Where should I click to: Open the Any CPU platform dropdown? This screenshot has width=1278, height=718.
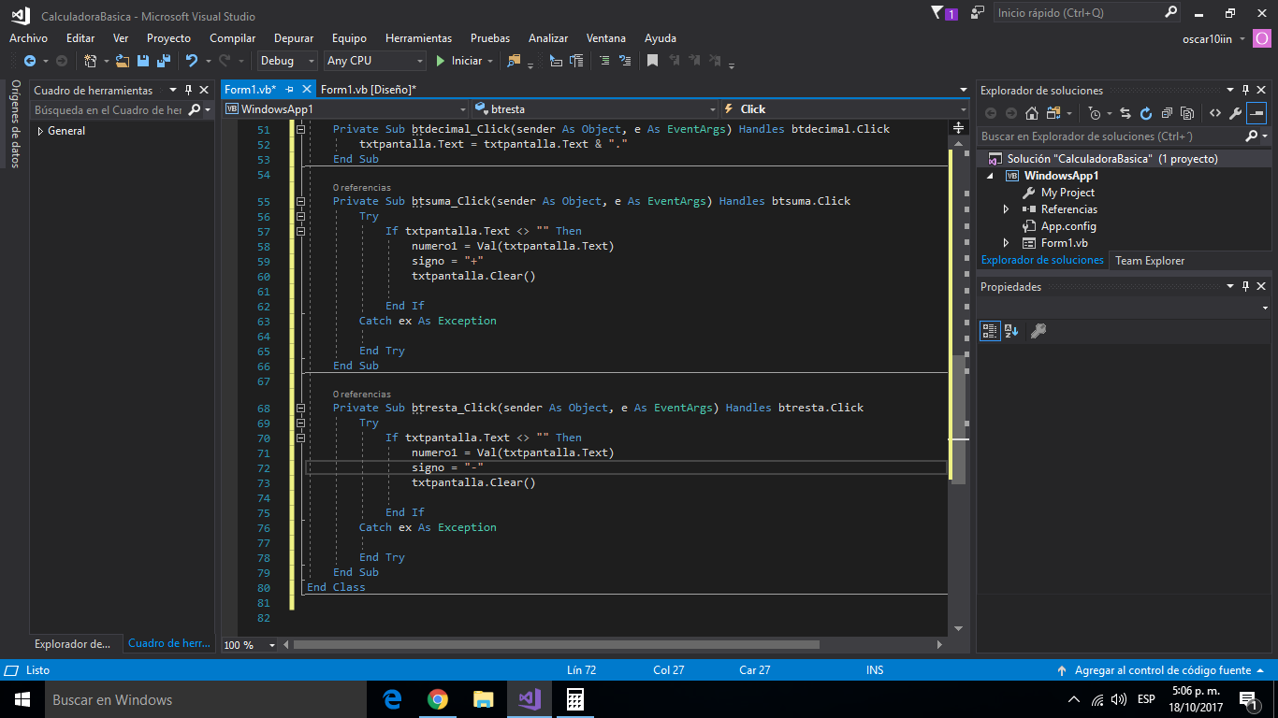tap(374, 61)
